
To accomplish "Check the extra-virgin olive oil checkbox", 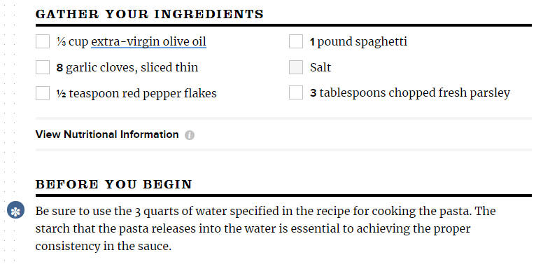I will coord(43,41).
